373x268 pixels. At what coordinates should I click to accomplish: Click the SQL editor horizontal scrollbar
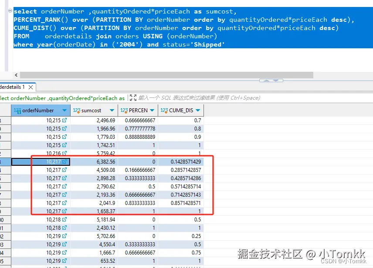coord(166,75)
